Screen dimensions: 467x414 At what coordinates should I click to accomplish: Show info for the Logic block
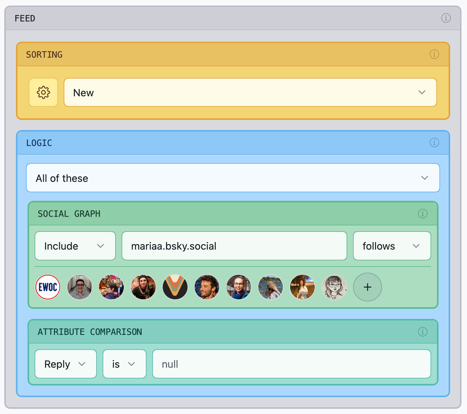pyautogui.click(x=434, y=143)
